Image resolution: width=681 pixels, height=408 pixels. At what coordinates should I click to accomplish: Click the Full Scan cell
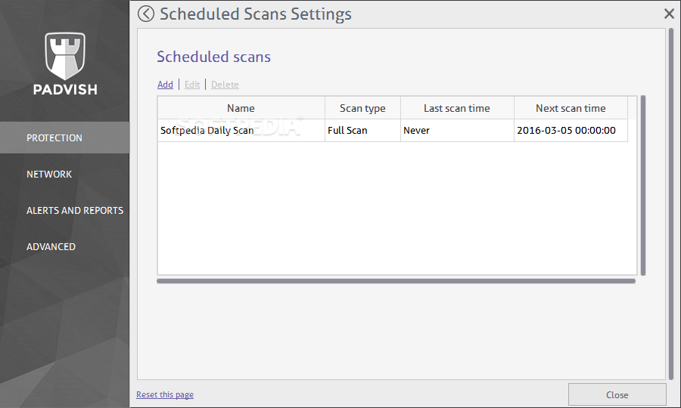[362, 131]
